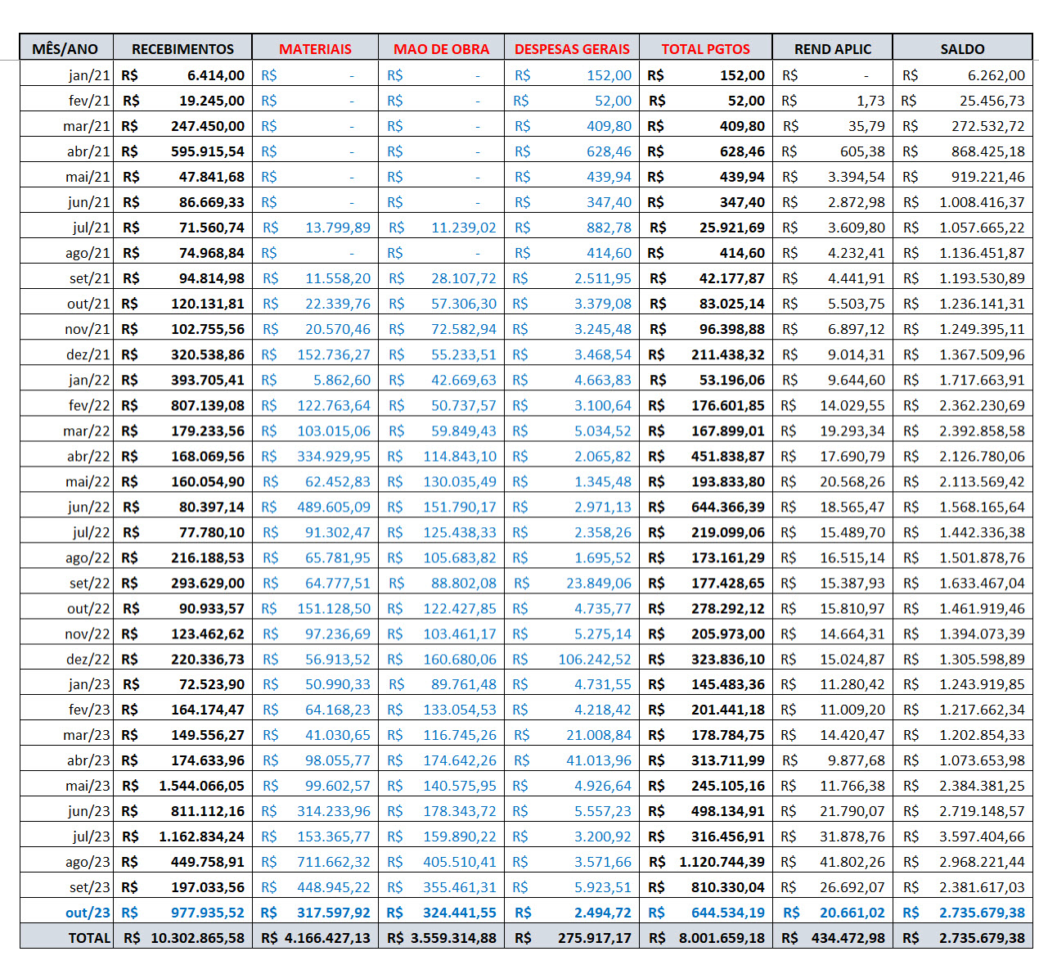
Task: Select the TOTAL PGTOS column header
Action: pyautogui.click(x=705, y=49)
